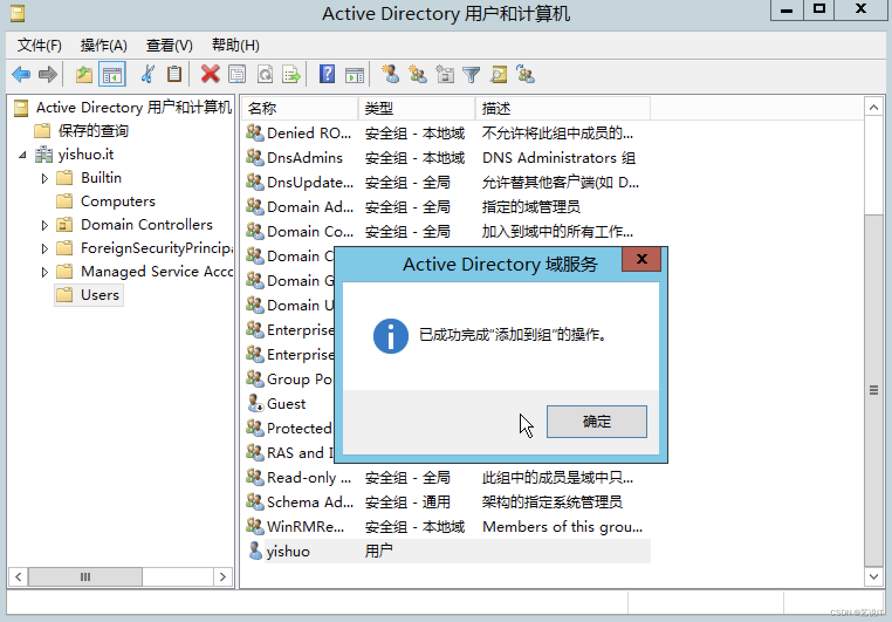
Task: Expand the Domain Controllers tree node
Action: point(44,225)
